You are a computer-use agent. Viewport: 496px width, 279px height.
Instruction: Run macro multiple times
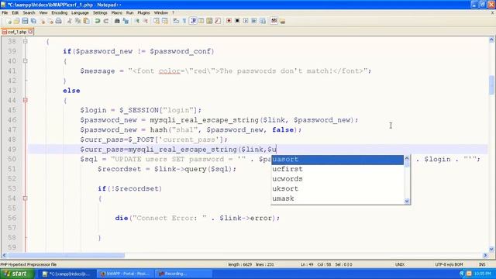pyautogui.click(x=254, y=21)
